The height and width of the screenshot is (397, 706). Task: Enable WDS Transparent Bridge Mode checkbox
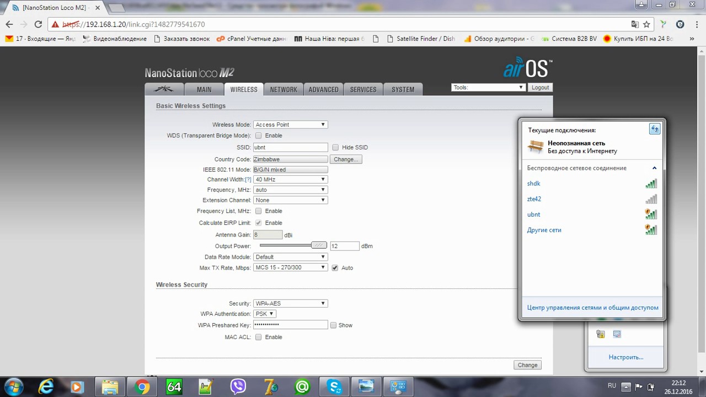click(258, 135)
